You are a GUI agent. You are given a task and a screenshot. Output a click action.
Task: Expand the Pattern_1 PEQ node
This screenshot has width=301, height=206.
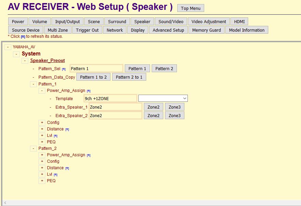[x=42, y=142]
